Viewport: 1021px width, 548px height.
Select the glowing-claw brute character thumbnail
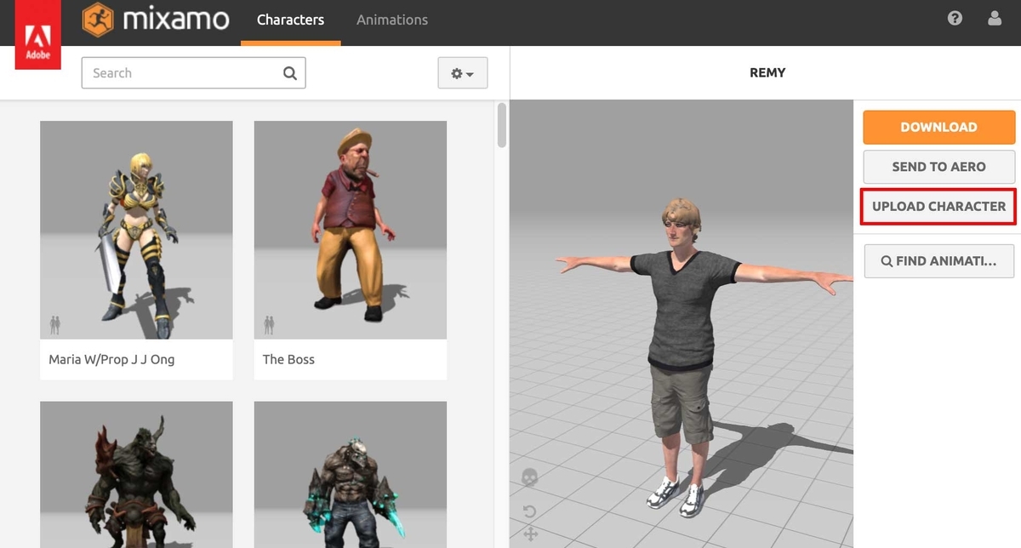pyautogui.click(x=351, y=475)
